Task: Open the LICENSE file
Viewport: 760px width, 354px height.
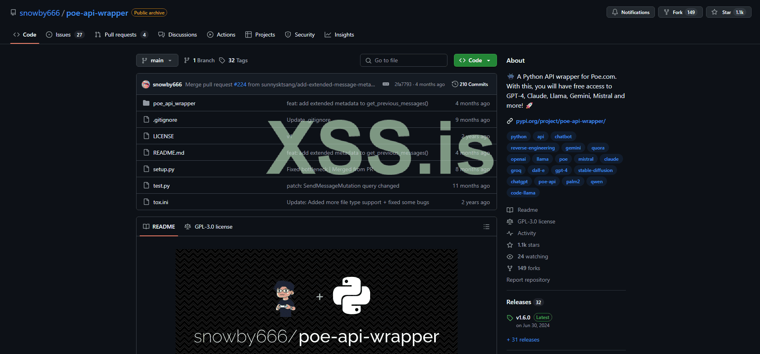Action: click(164, 136)
